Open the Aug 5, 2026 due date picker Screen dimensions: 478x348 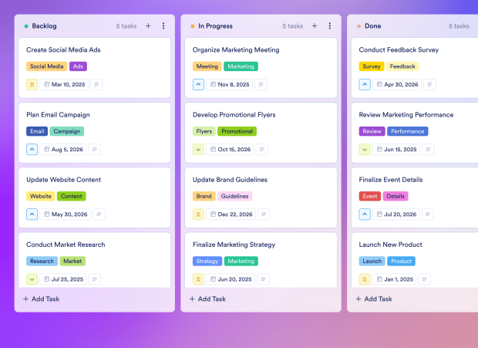pos(63,150)
